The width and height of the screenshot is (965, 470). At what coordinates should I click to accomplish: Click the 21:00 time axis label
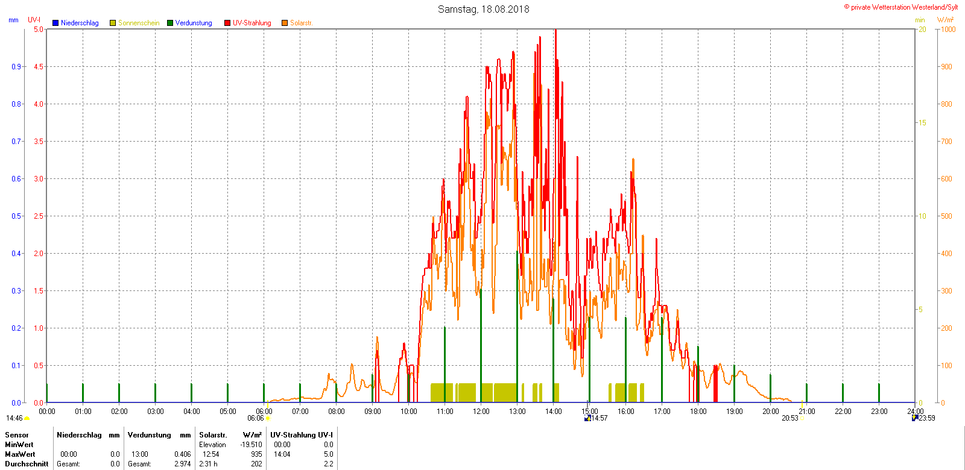[x=807, y=412]
